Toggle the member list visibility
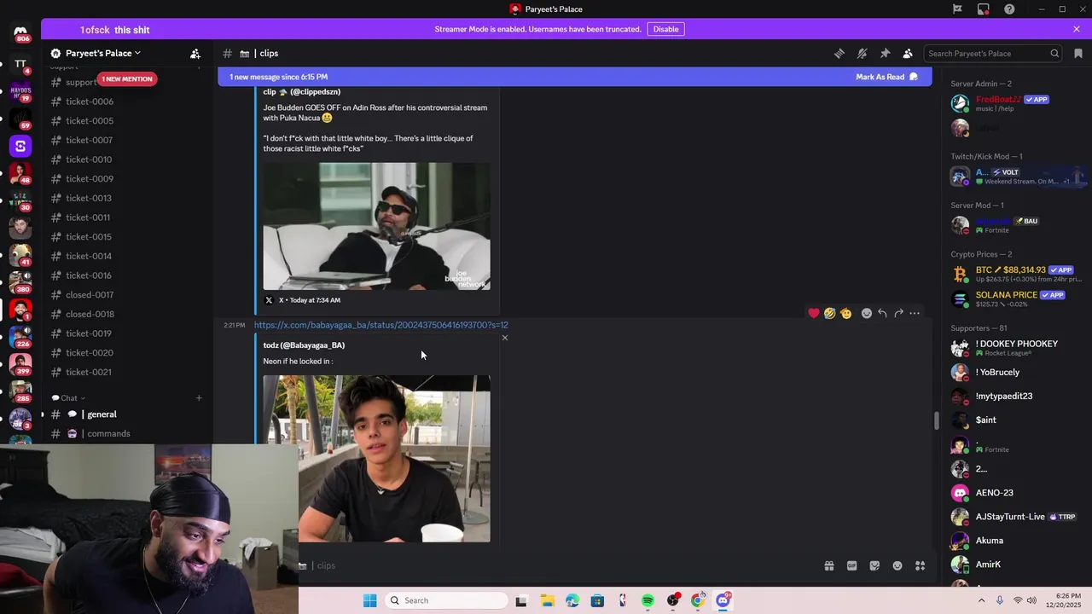 click(x=908, y=54)
